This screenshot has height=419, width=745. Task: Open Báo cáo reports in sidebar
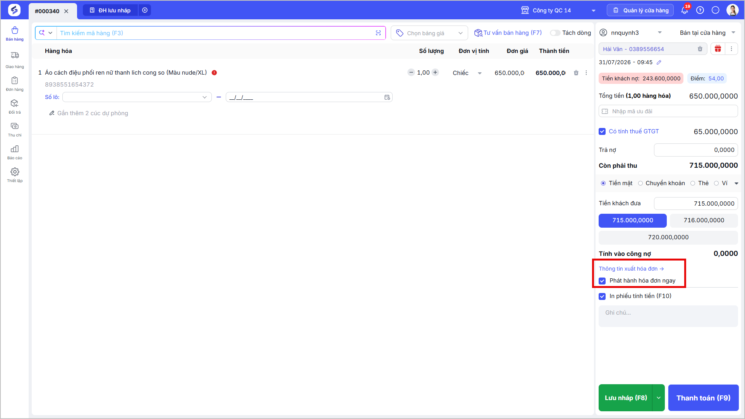click(15, 152)
